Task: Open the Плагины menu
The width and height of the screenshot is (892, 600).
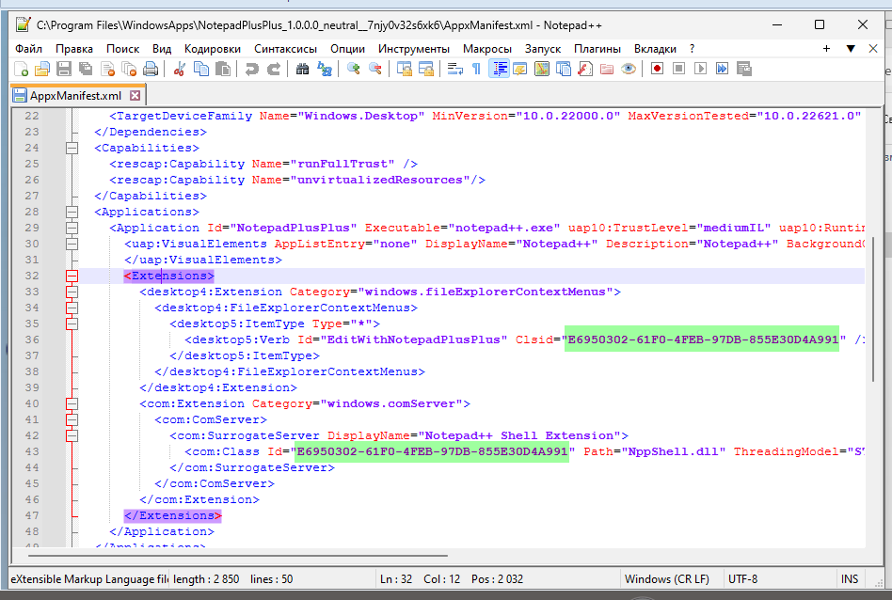Action: (x=597, y=49)
